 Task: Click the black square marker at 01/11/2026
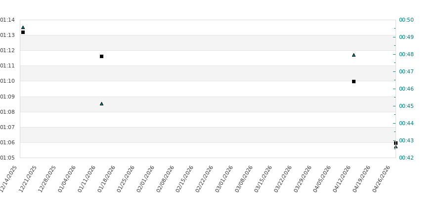point(101,57)
